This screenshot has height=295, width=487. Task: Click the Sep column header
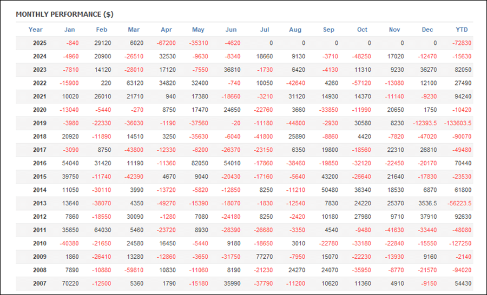(328, 30)
